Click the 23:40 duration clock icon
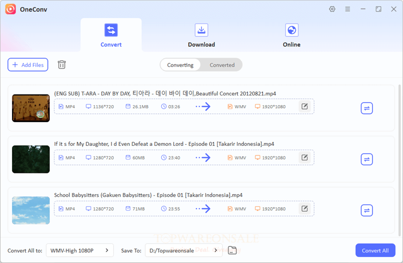 coord(164,157)
